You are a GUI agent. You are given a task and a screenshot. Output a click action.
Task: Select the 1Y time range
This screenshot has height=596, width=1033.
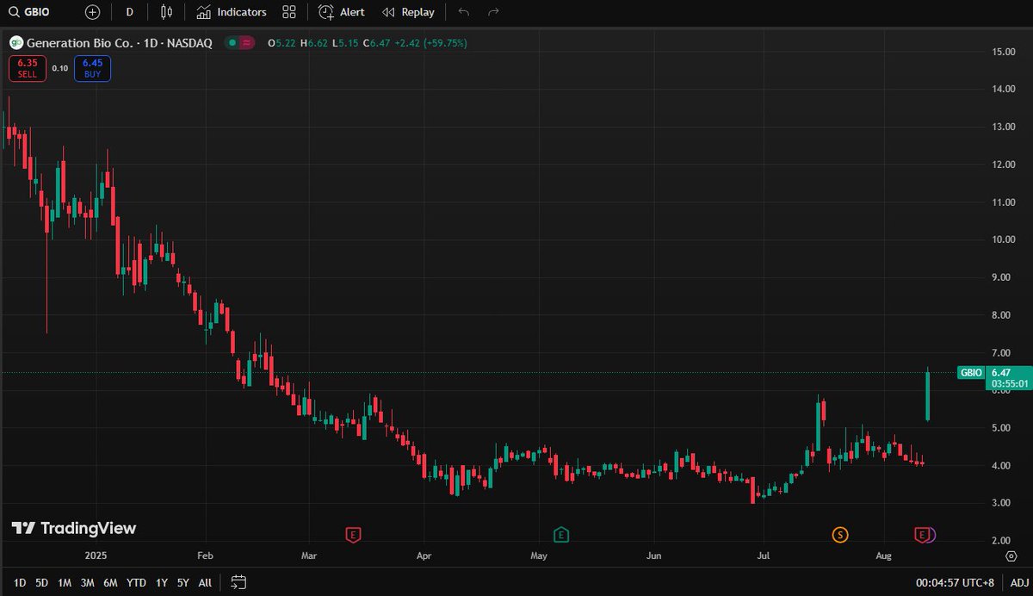161,582
